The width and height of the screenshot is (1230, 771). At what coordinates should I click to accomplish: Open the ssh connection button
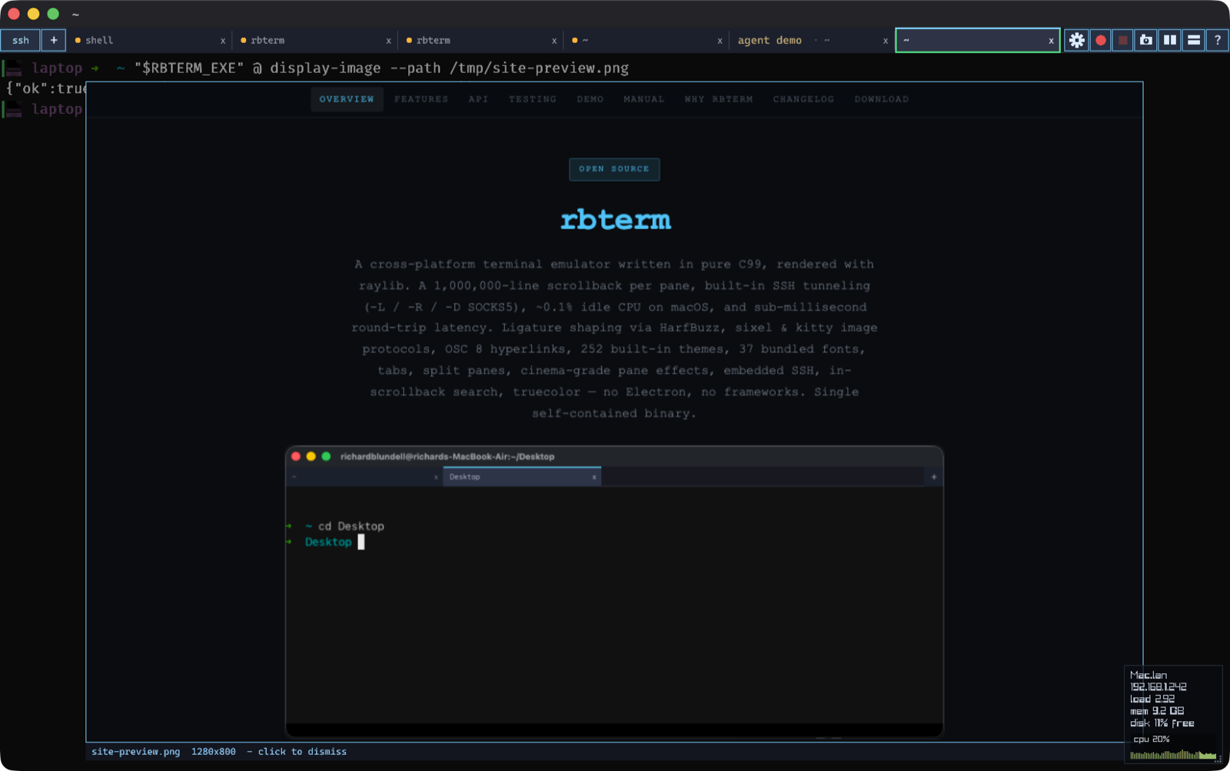point(21,40)
